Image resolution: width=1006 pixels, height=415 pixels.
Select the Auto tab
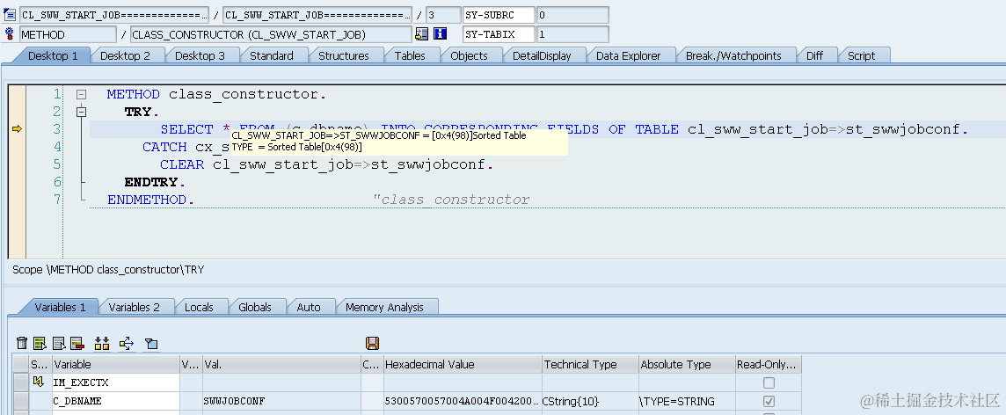tap(309, 307)
